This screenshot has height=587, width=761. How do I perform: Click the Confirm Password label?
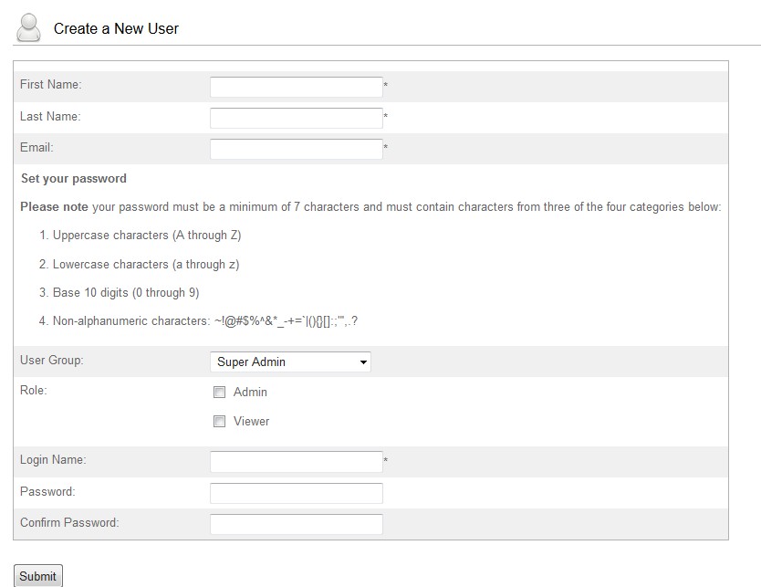69,522
